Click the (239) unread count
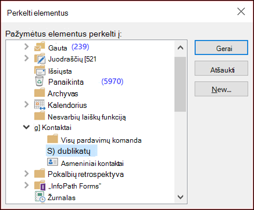This screenshot has height=210, width=254. click(80, 46)
